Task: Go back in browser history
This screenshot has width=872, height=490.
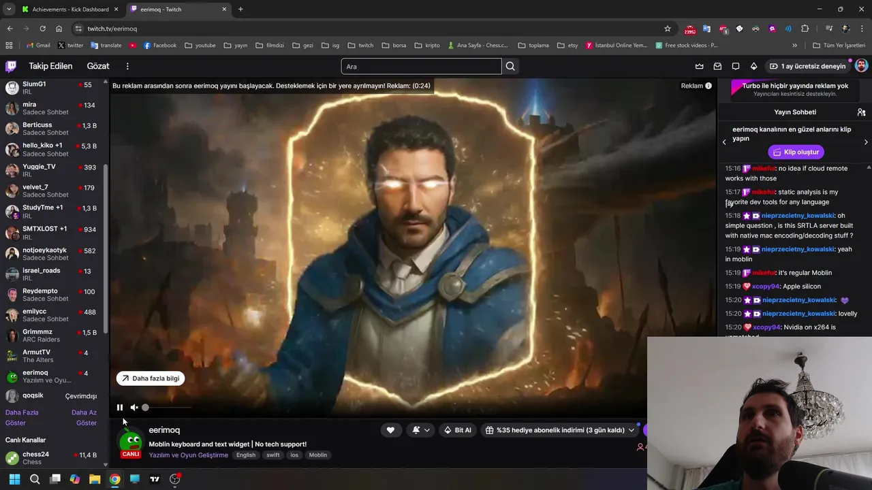Action: tap(10, 29)
